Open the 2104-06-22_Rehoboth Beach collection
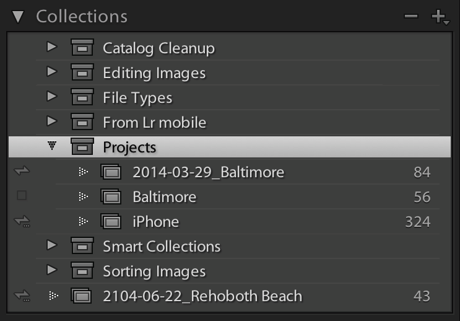This screenshot has width=460, height=321. click(x=202, y=296)
